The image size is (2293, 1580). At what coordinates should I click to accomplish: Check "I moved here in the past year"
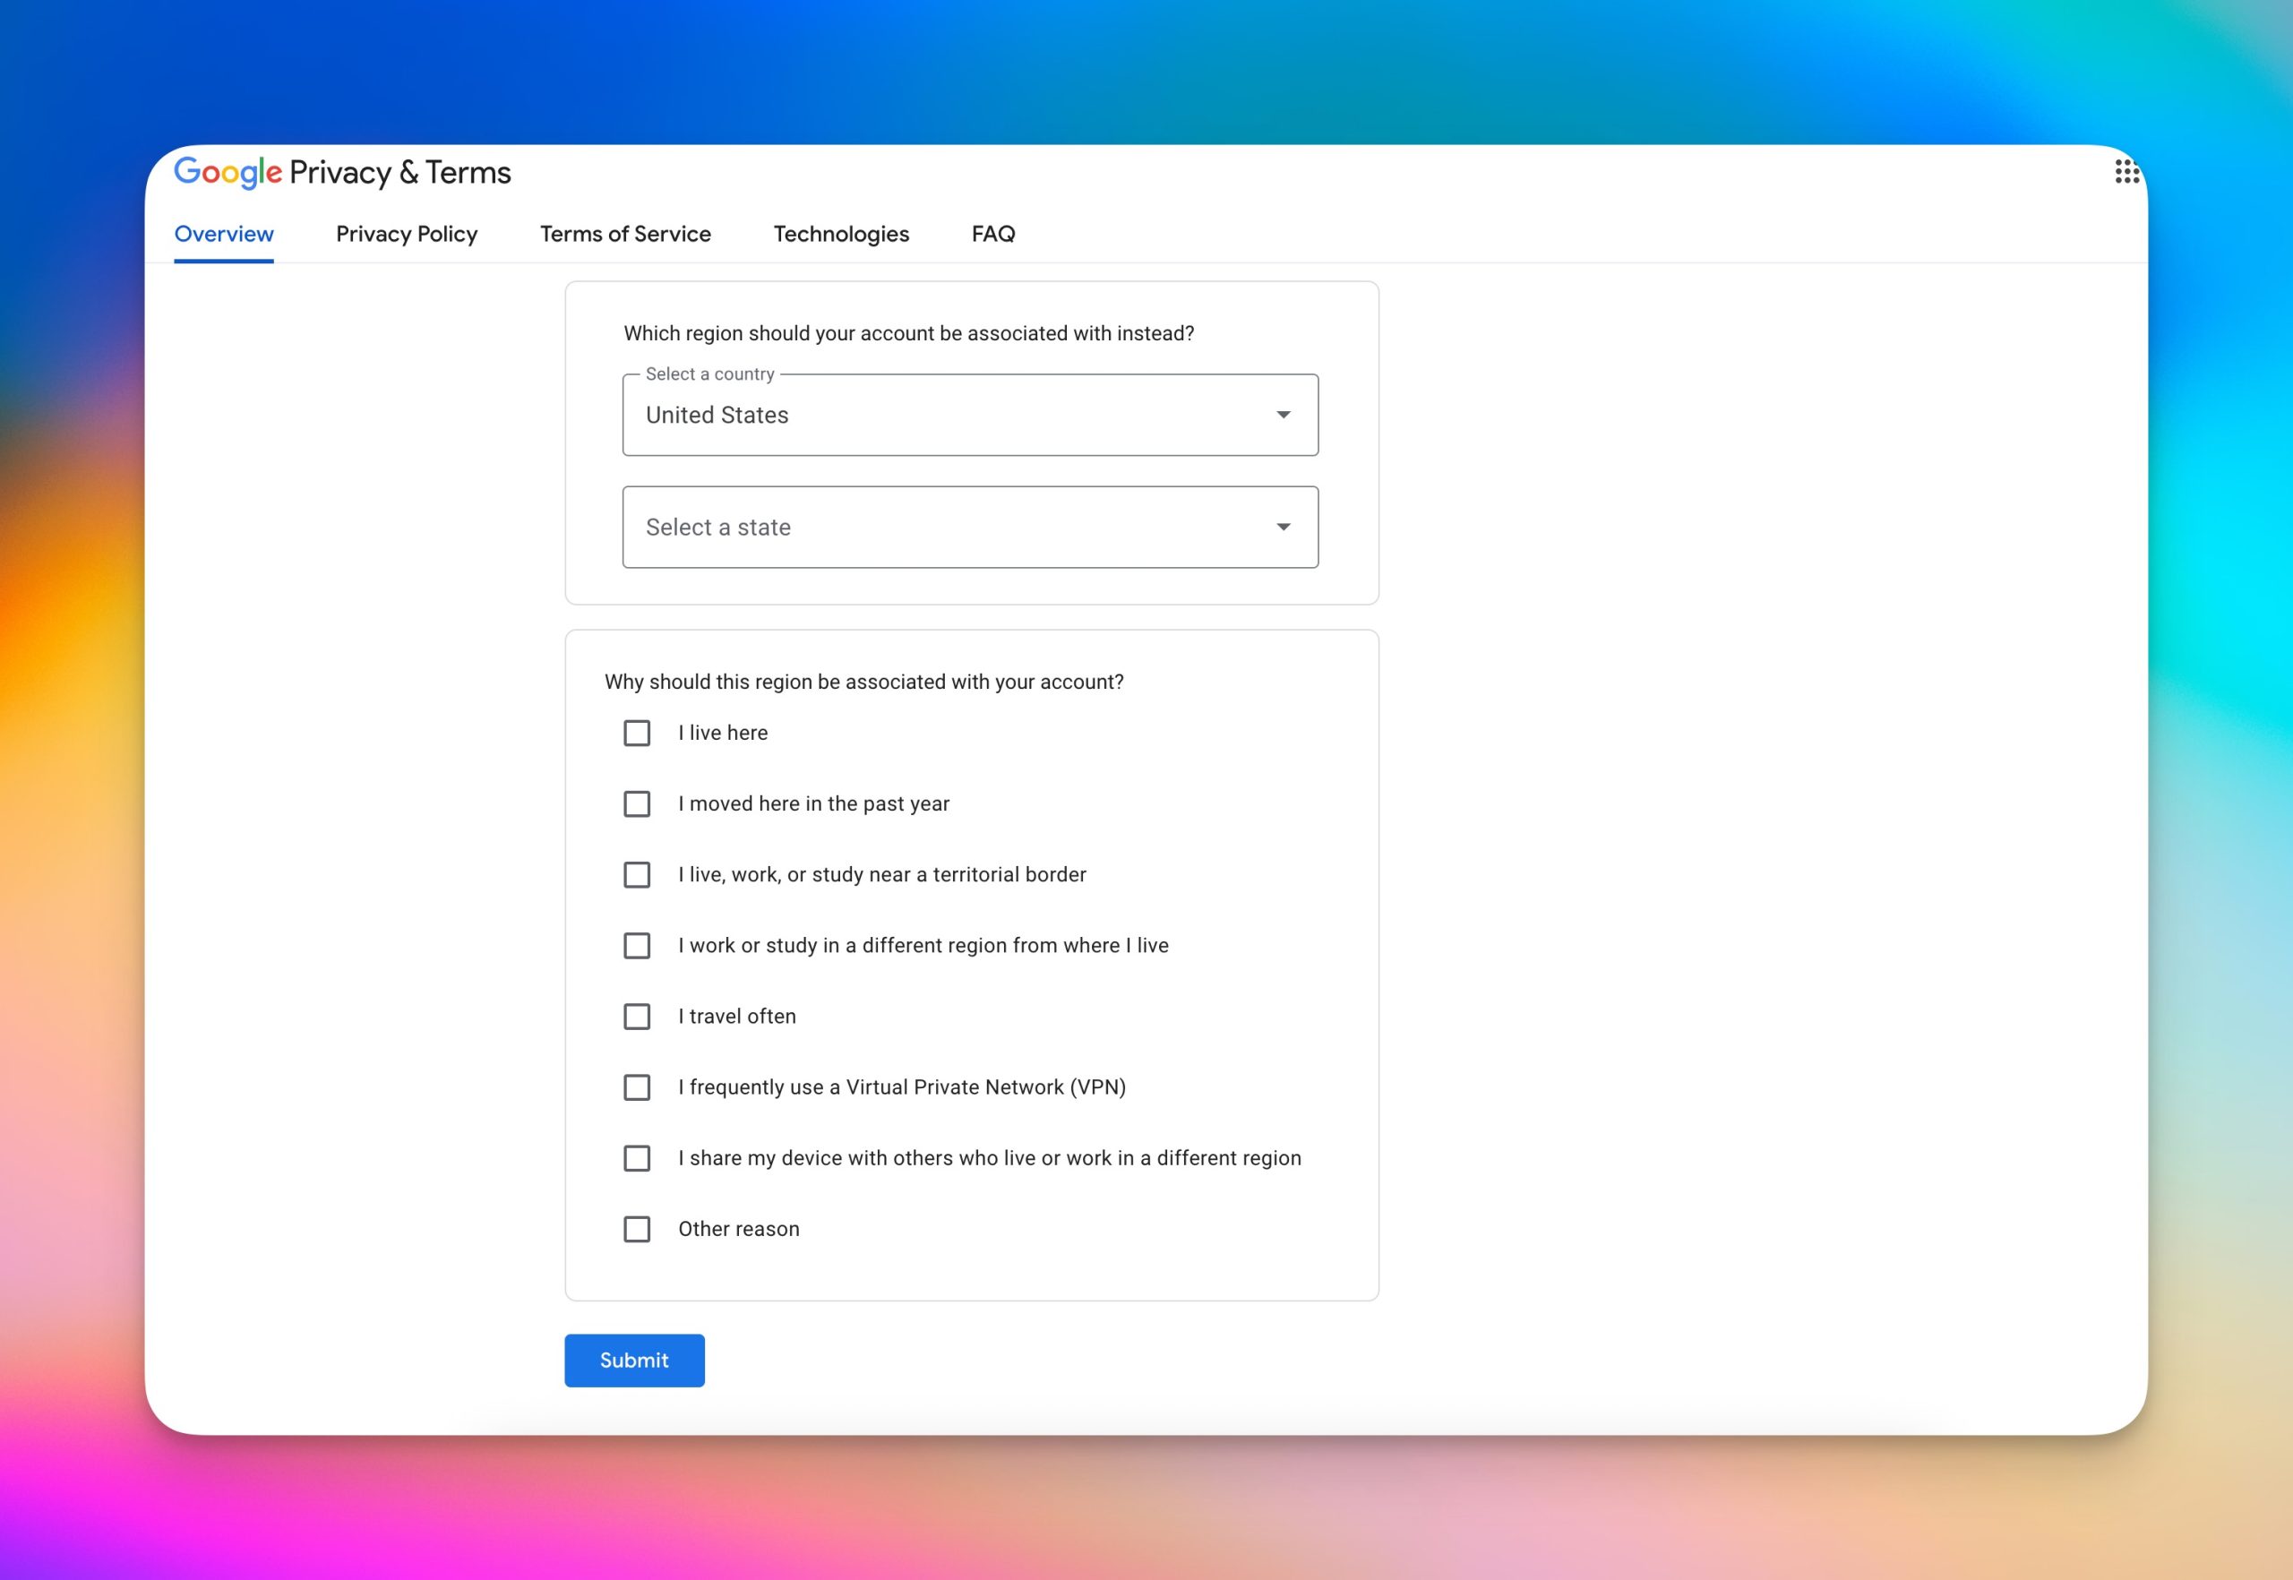pyautogui.click(x=637, y=803)
